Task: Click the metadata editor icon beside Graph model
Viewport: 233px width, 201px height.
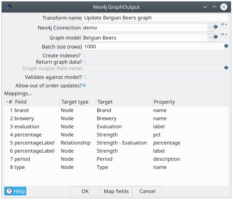Action: point(222,35)
